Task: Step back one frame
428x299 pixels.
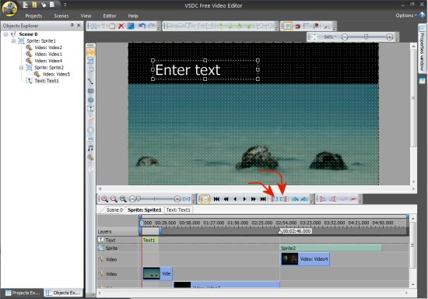Action: click(x=235, y=199)
